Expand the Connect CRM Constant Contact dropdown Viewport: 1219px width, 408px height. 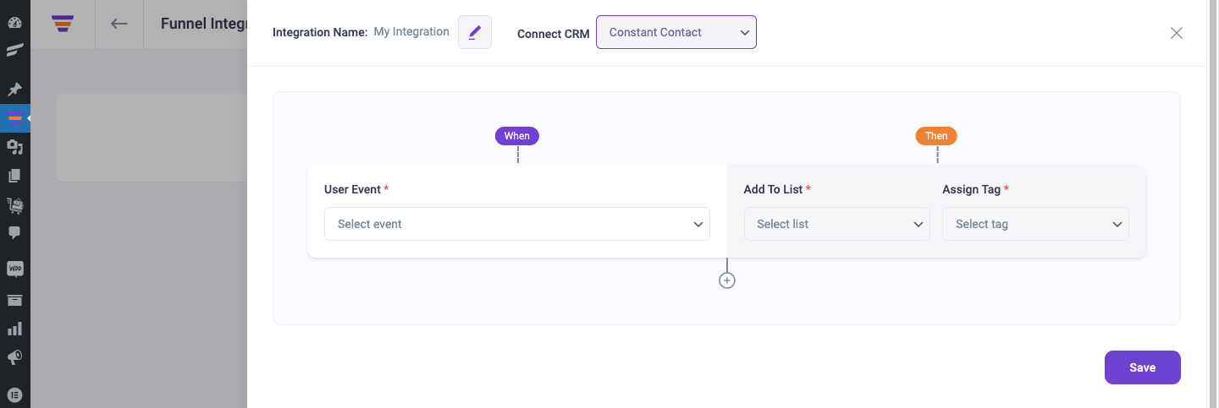tap(676, 32)
